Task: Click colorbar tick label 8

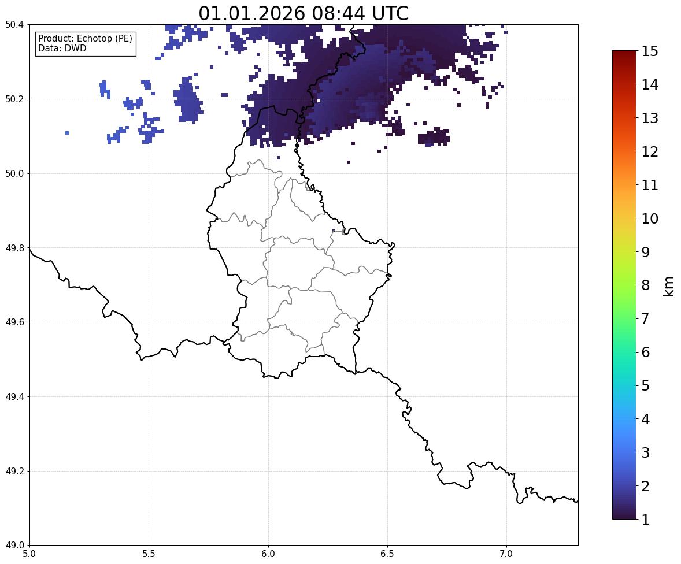Action: click(646, 285)
